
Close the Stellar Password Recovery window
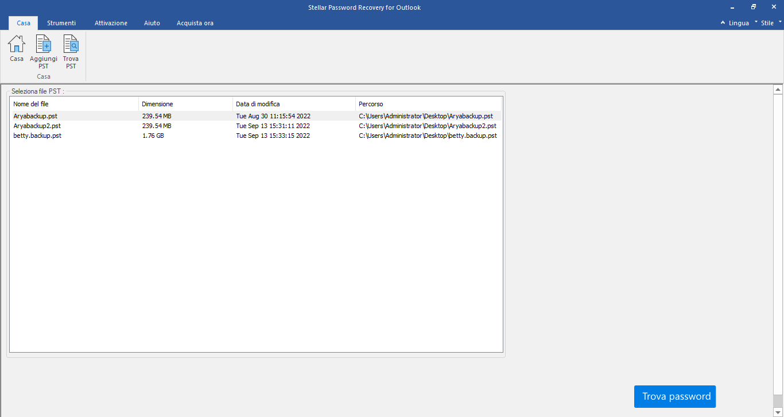tap(774, 7)
